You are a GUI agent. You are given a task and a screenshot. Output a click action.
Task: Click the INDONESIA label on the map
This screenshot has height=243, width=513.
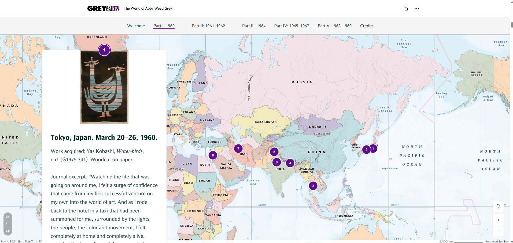(x=344, y=216)
